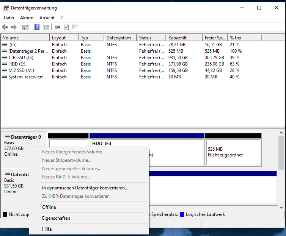Click the Logisches Laufwerk legend label
Screen dimensions: 286x236
[x=205, y=214]
